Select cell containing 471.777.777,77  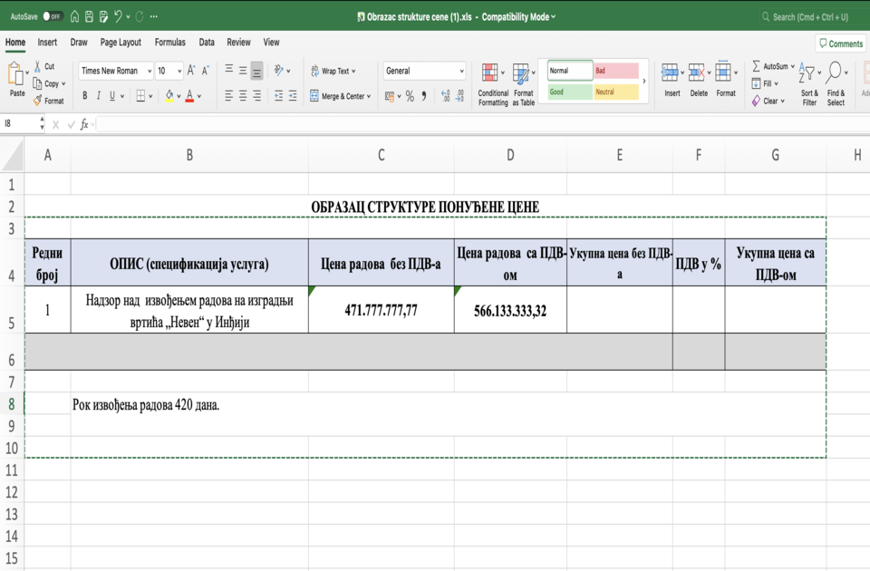(x=381, y=310)
